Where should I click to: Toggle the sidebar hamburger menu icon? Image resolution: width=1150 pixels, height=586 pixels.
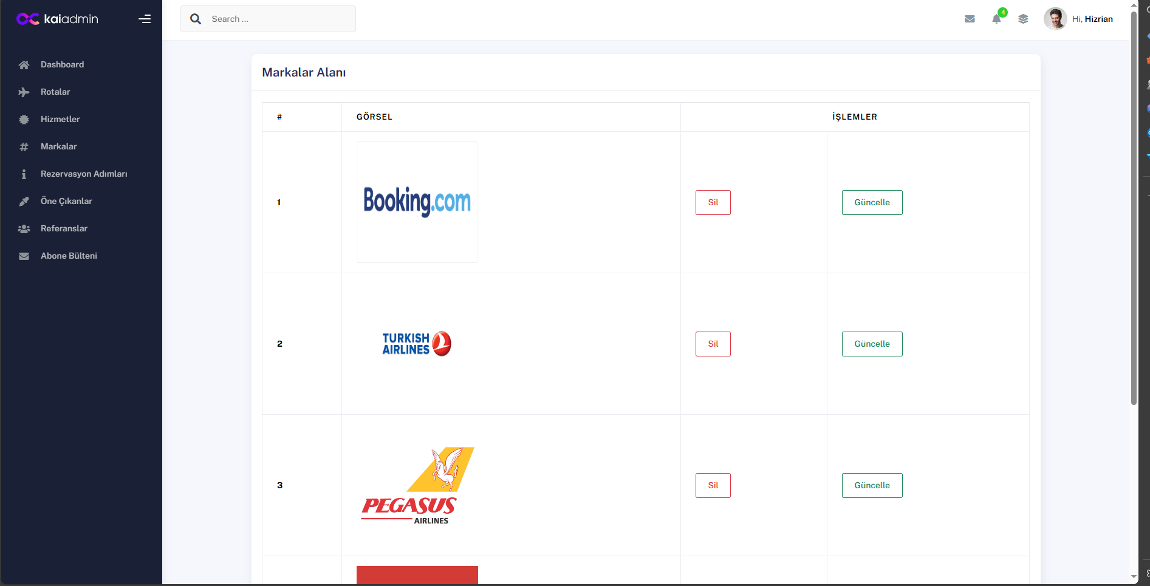click(x=145, y=19)
